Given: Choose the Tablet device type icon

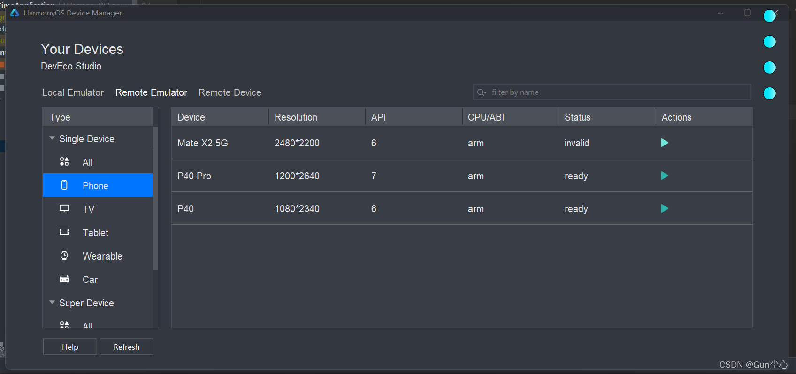Looking at the screenshot, I should (x=64, y=232).
